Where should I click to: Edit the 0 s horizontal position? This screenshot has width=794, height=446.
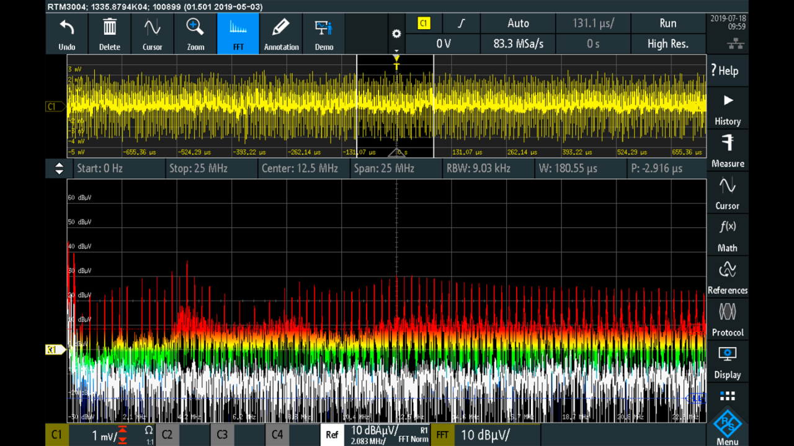[x=593, y=44]
